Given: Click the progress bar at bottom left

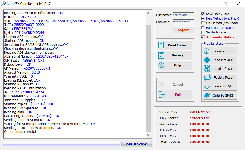Looking at the screenshot, I should (61, 144).
